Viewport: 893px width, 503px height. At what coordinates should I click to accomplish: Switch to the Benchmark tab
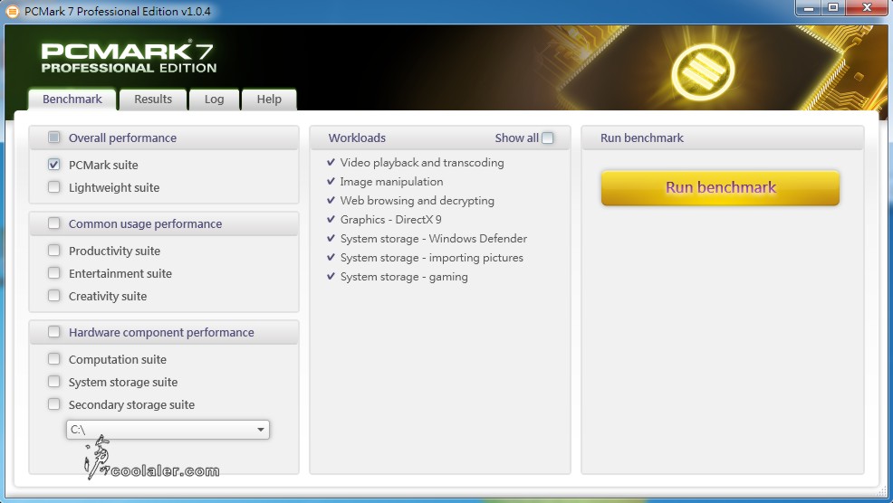click(x=72, y=99)
